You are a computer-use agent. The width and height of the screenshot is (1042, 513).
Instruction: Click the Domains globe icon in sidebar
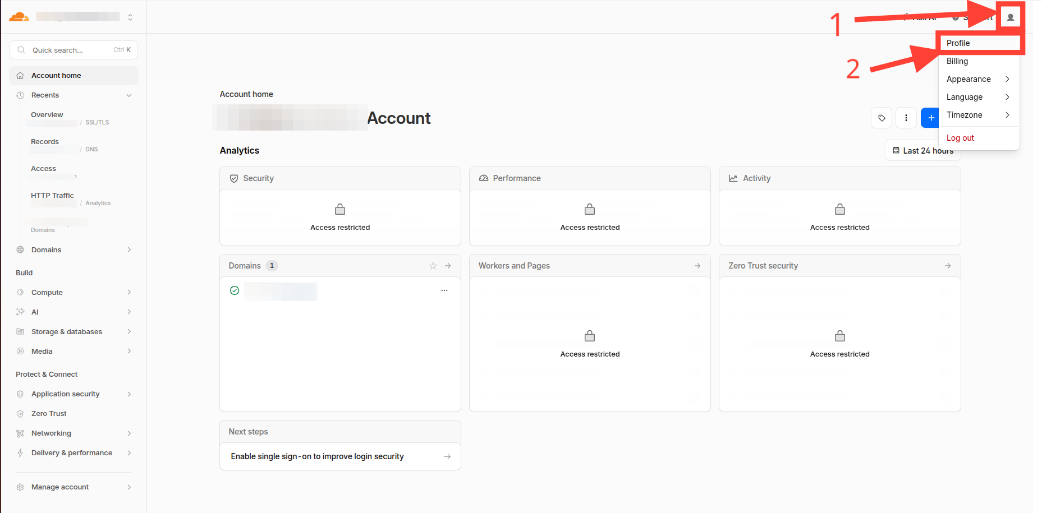(20, 250)
